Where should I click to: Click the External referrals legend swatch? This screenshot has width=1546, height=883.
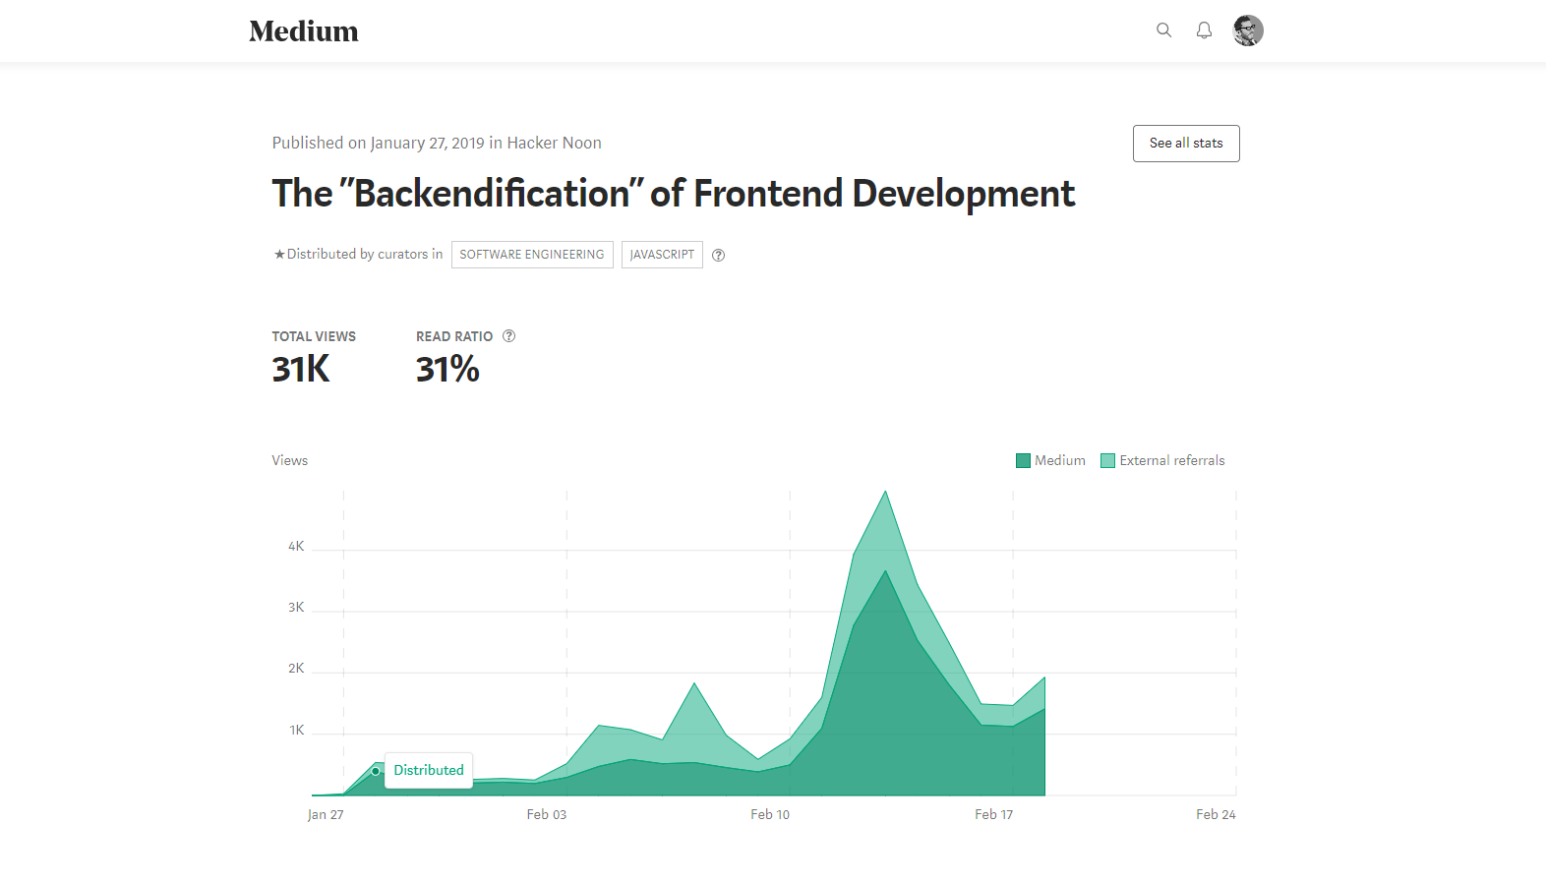pos(1107,461)
